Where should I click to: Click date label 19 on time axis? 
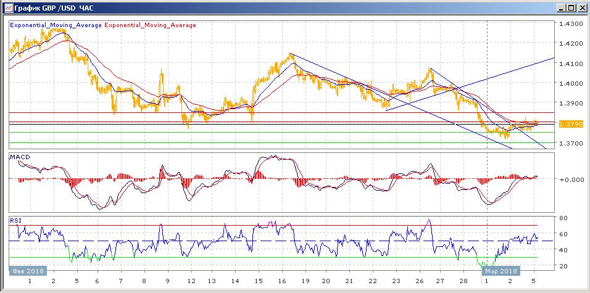pyautogui.click(x=305, y=281)
